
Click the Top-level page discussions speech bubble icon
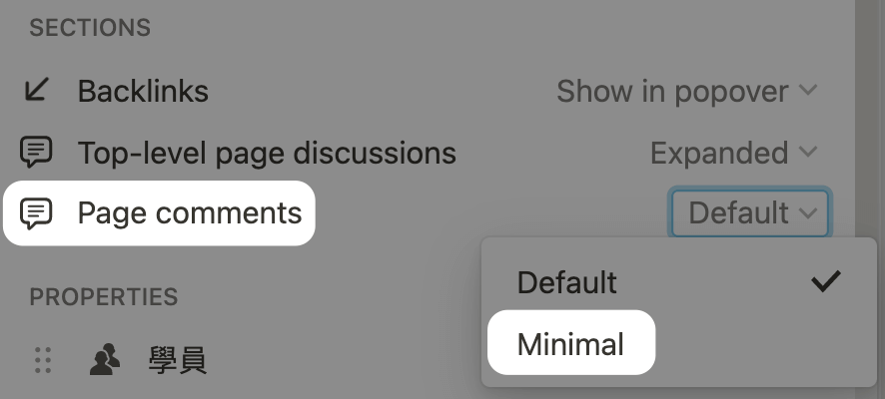[36, 153]
